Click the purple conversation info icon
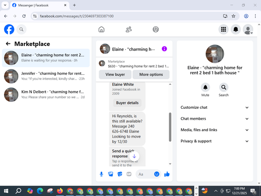 164,49
